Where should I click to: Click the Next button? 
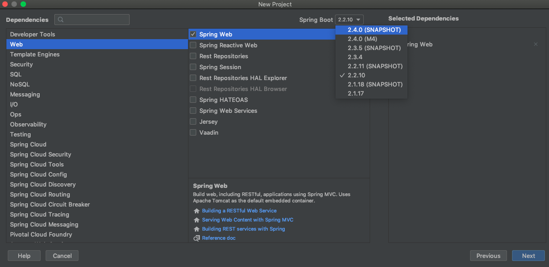[x=528, y=256]
